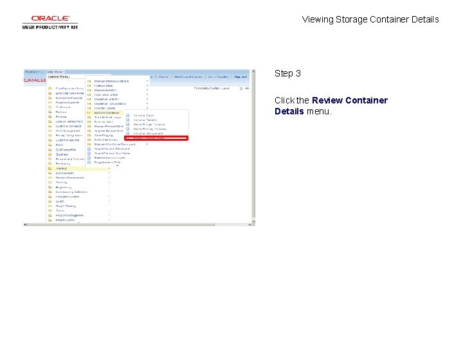Click the MultiChannel Console link
Image resolution: width=463 pixels, height=347 pixels.
(x=188, y=76)
